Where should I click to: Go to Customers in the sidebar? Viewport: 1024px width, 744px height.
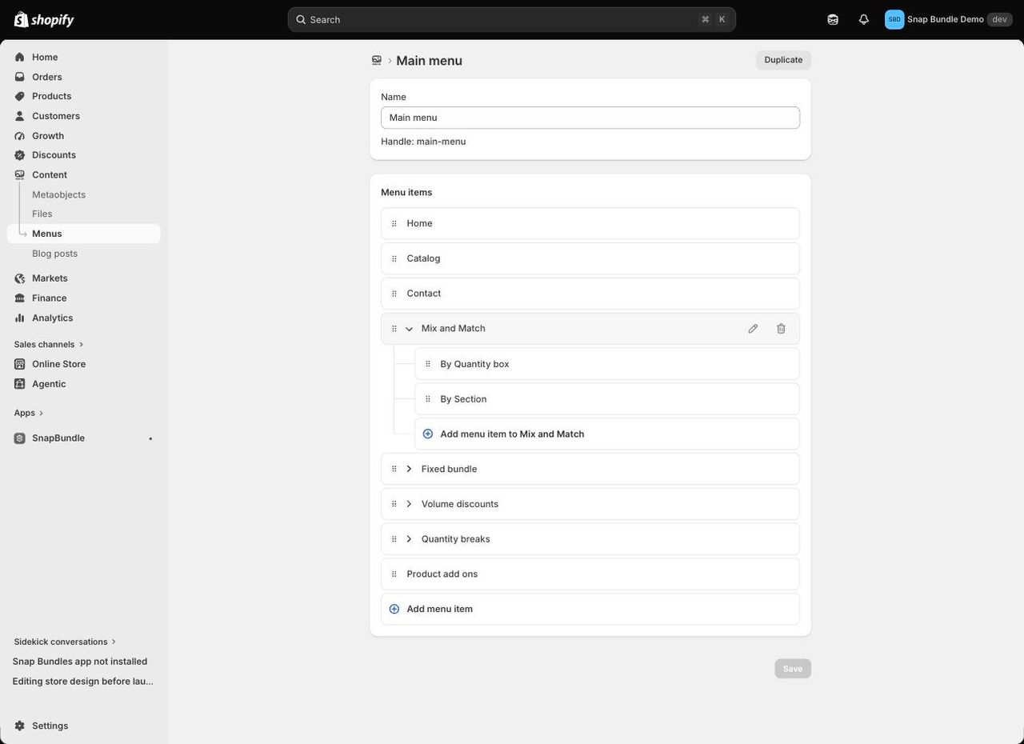pos(56,116)
